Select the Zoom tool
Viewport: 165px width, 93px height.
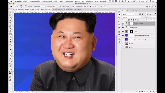10,66
